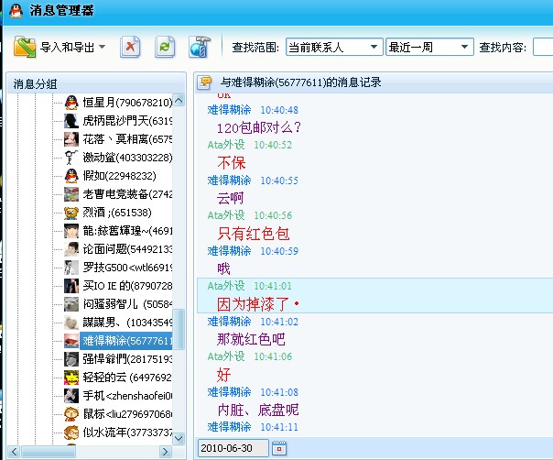Click the message record icon in chat header
553x460 pixels.
(206, 82)
